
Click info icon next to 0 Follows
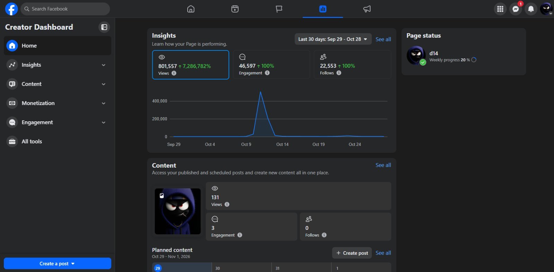coord(324,235)
